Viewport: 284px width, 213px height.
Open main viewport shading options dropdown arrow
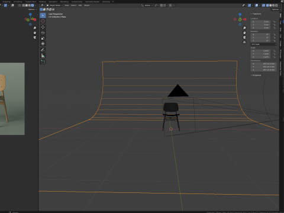(x=279, y=5)
